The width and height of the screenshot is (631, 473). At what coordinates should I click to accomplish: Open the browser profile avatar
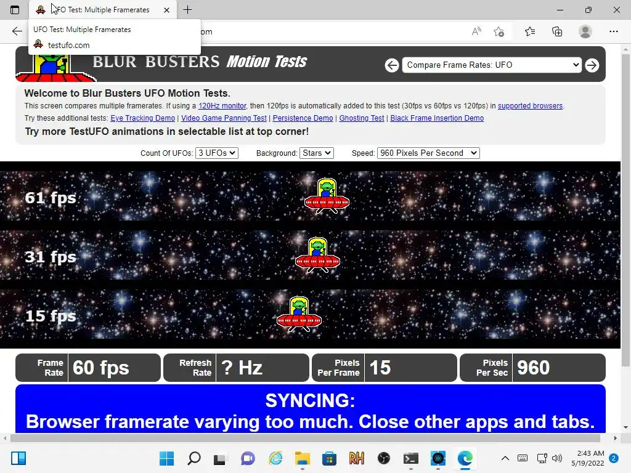tap(585, 31)
